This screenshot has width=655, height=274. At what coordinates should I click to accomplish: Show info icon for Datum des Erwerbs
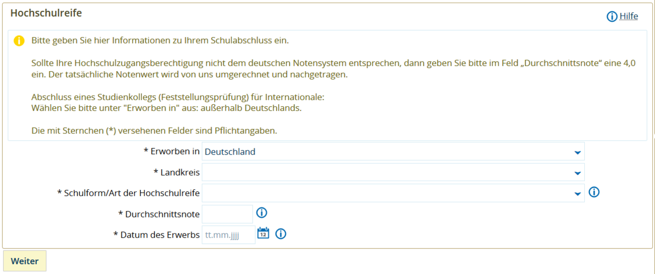point(281,234)
